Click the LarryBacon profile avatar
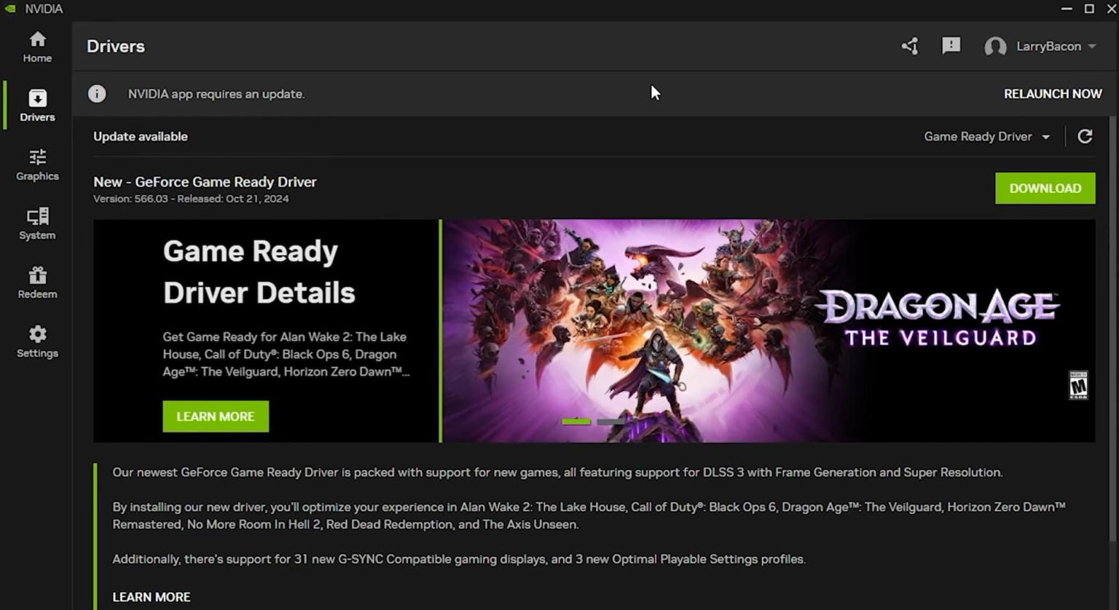 (x=995, y=47)
